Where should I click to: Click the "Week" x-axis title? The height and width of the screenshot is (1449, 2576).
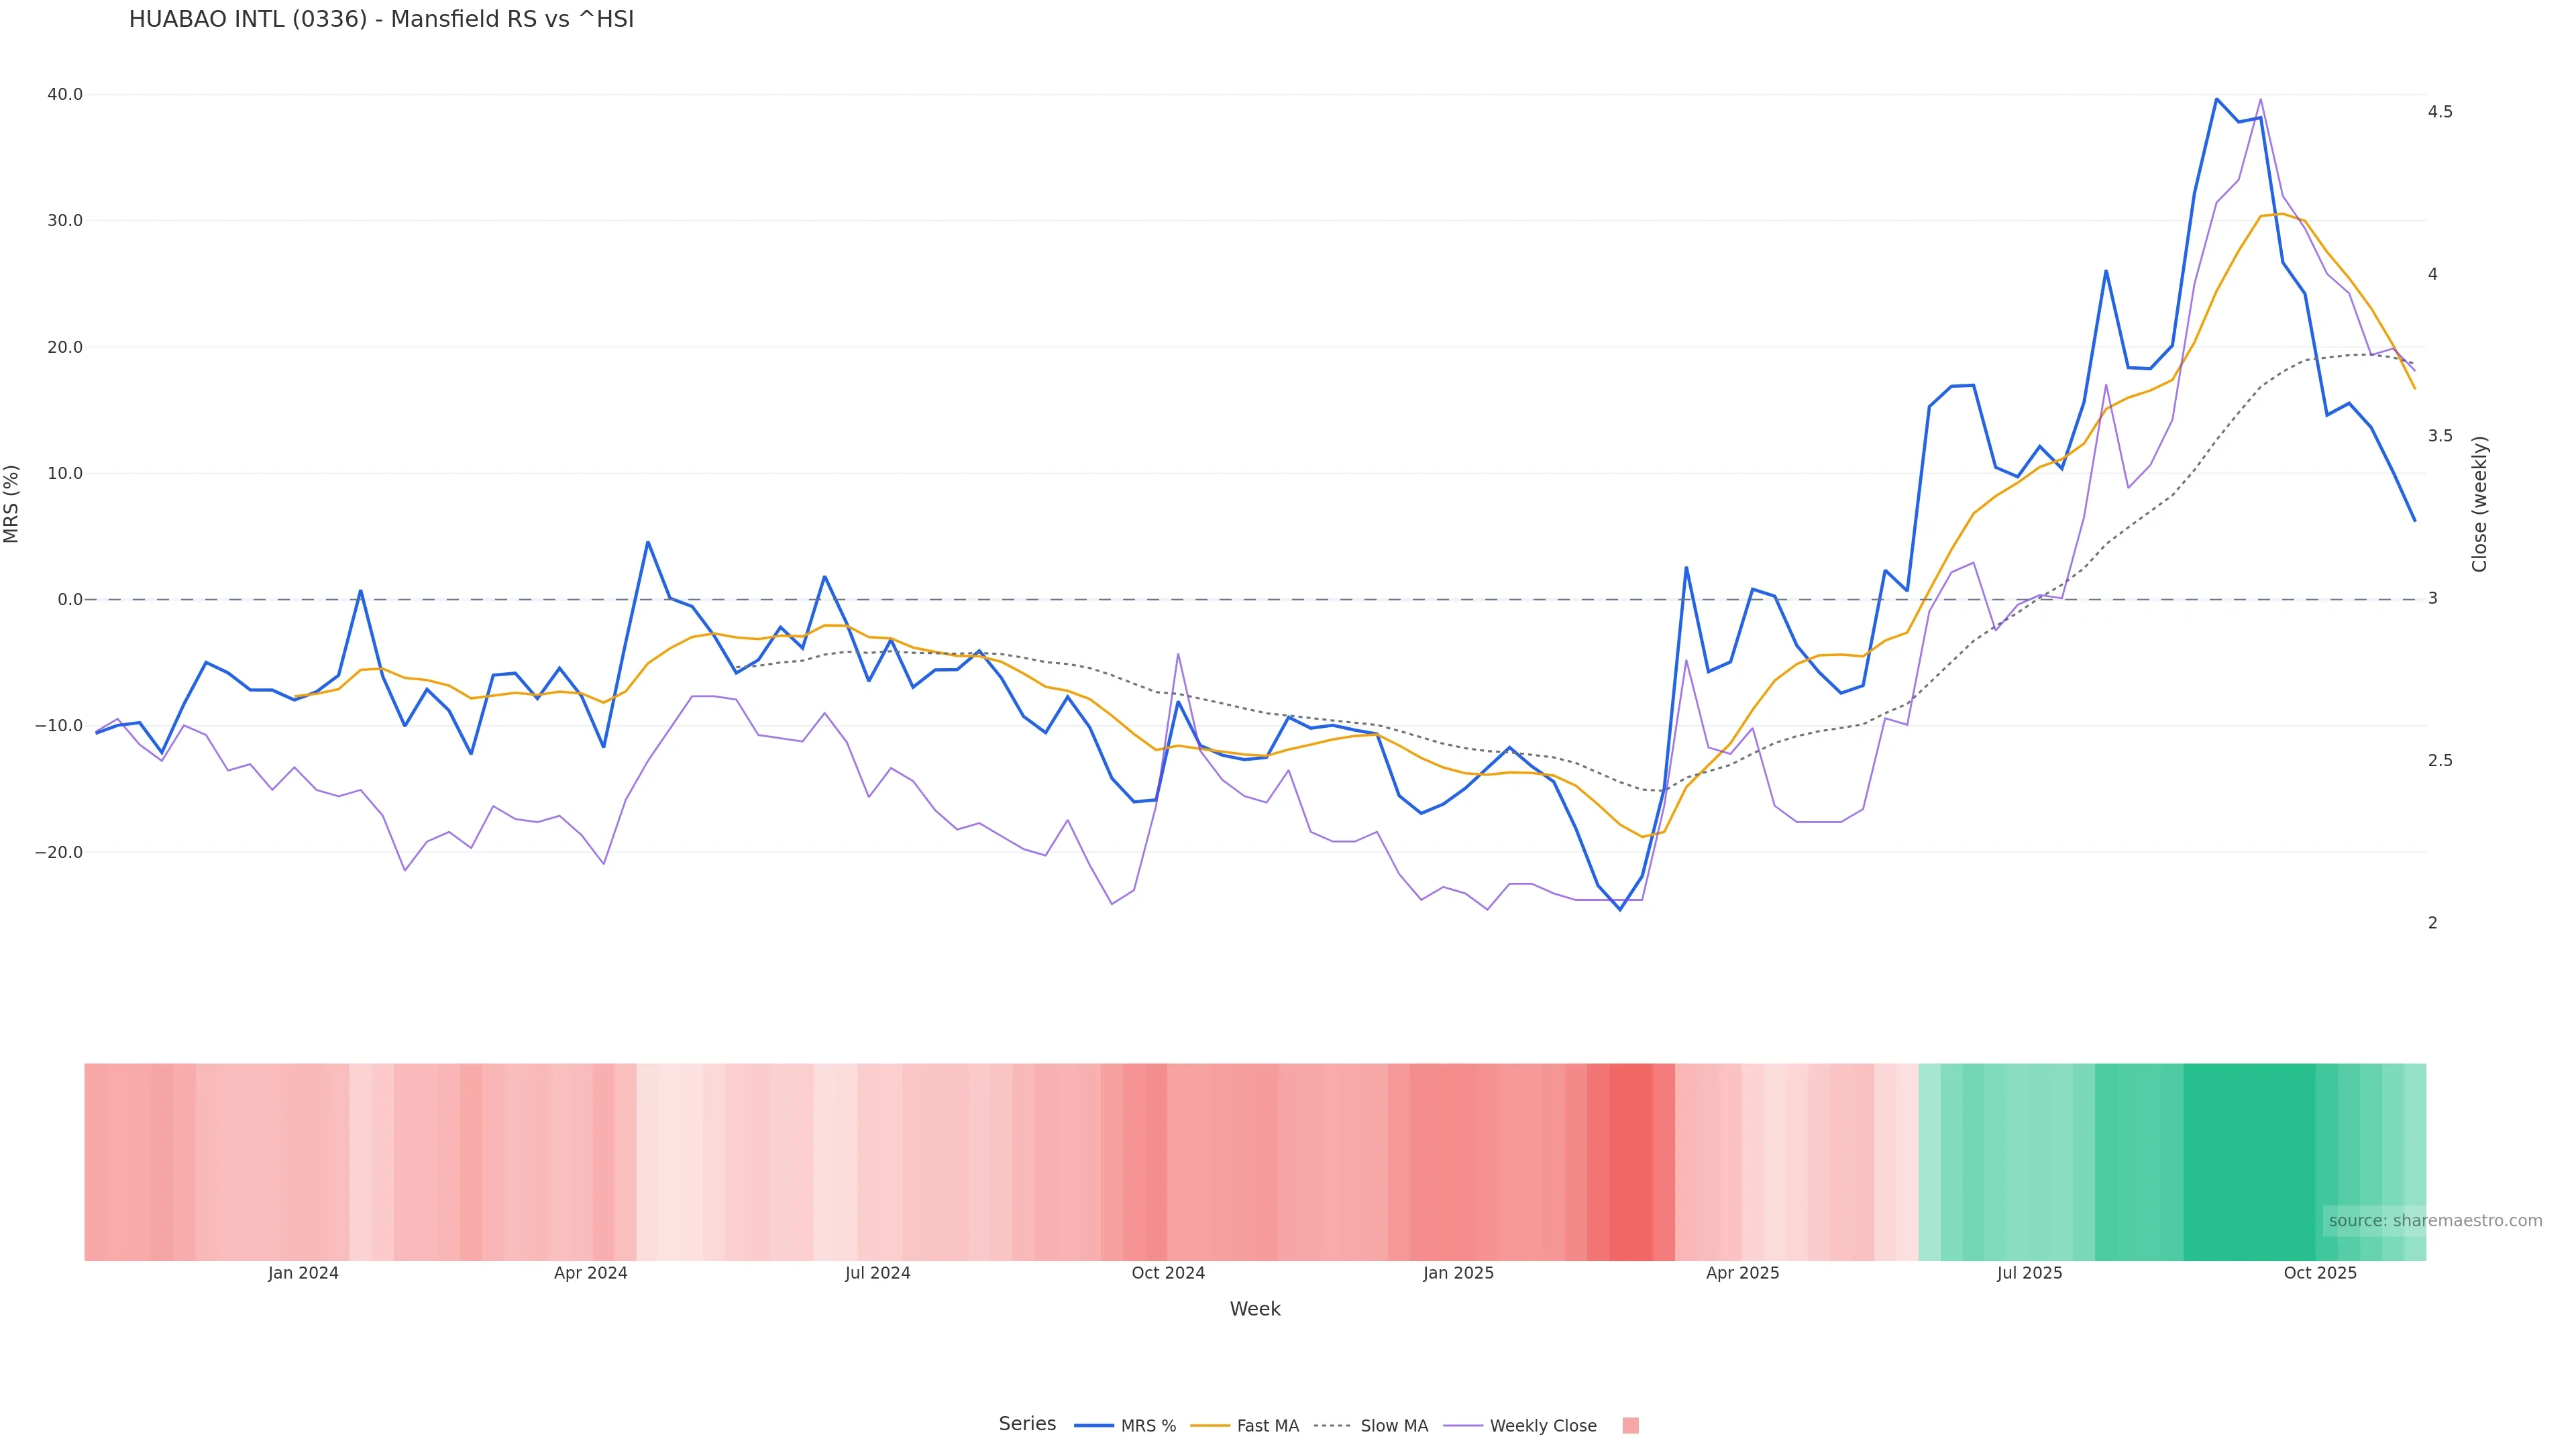[x=1255, y=1309]
